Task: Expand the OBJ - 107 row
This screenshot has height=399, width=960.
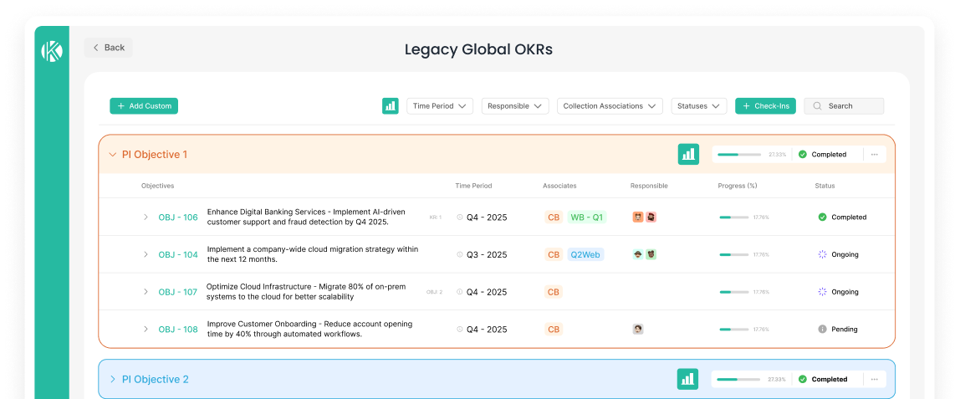Action: coord(146,292)
